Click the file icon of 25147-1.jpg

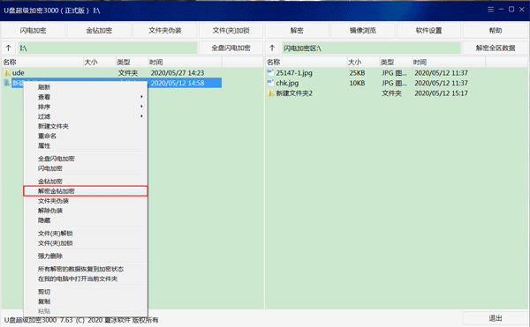[270, 72]
